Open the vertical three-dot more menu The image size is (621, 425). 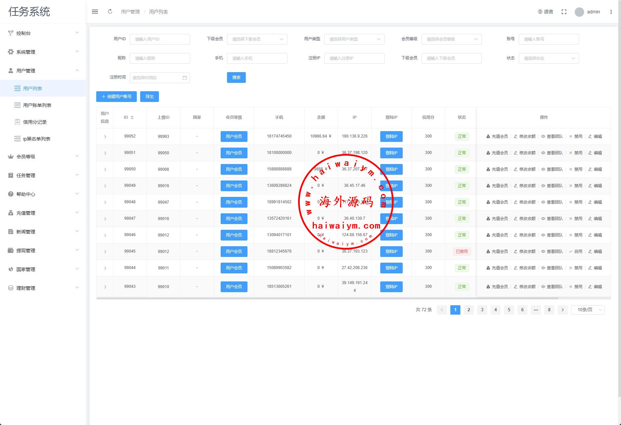coord(611,12)
